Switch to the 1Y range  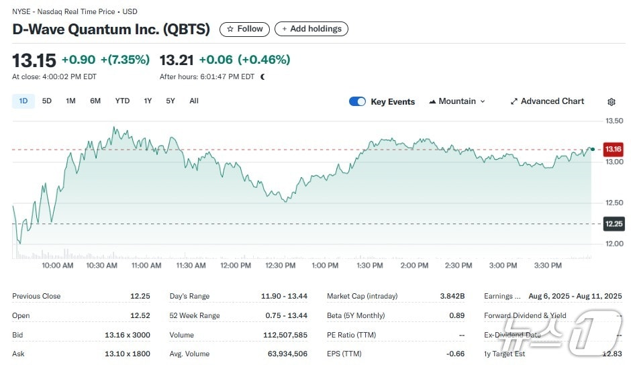148,101
